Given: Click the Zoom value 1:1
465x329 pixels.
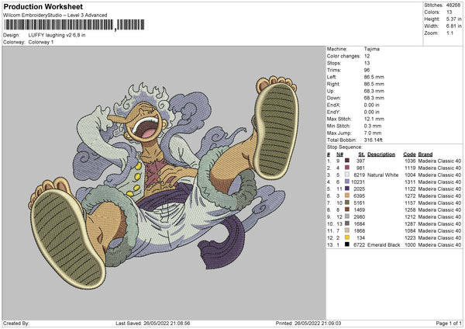Looking at the screenshot, I should tap(449, 33).
